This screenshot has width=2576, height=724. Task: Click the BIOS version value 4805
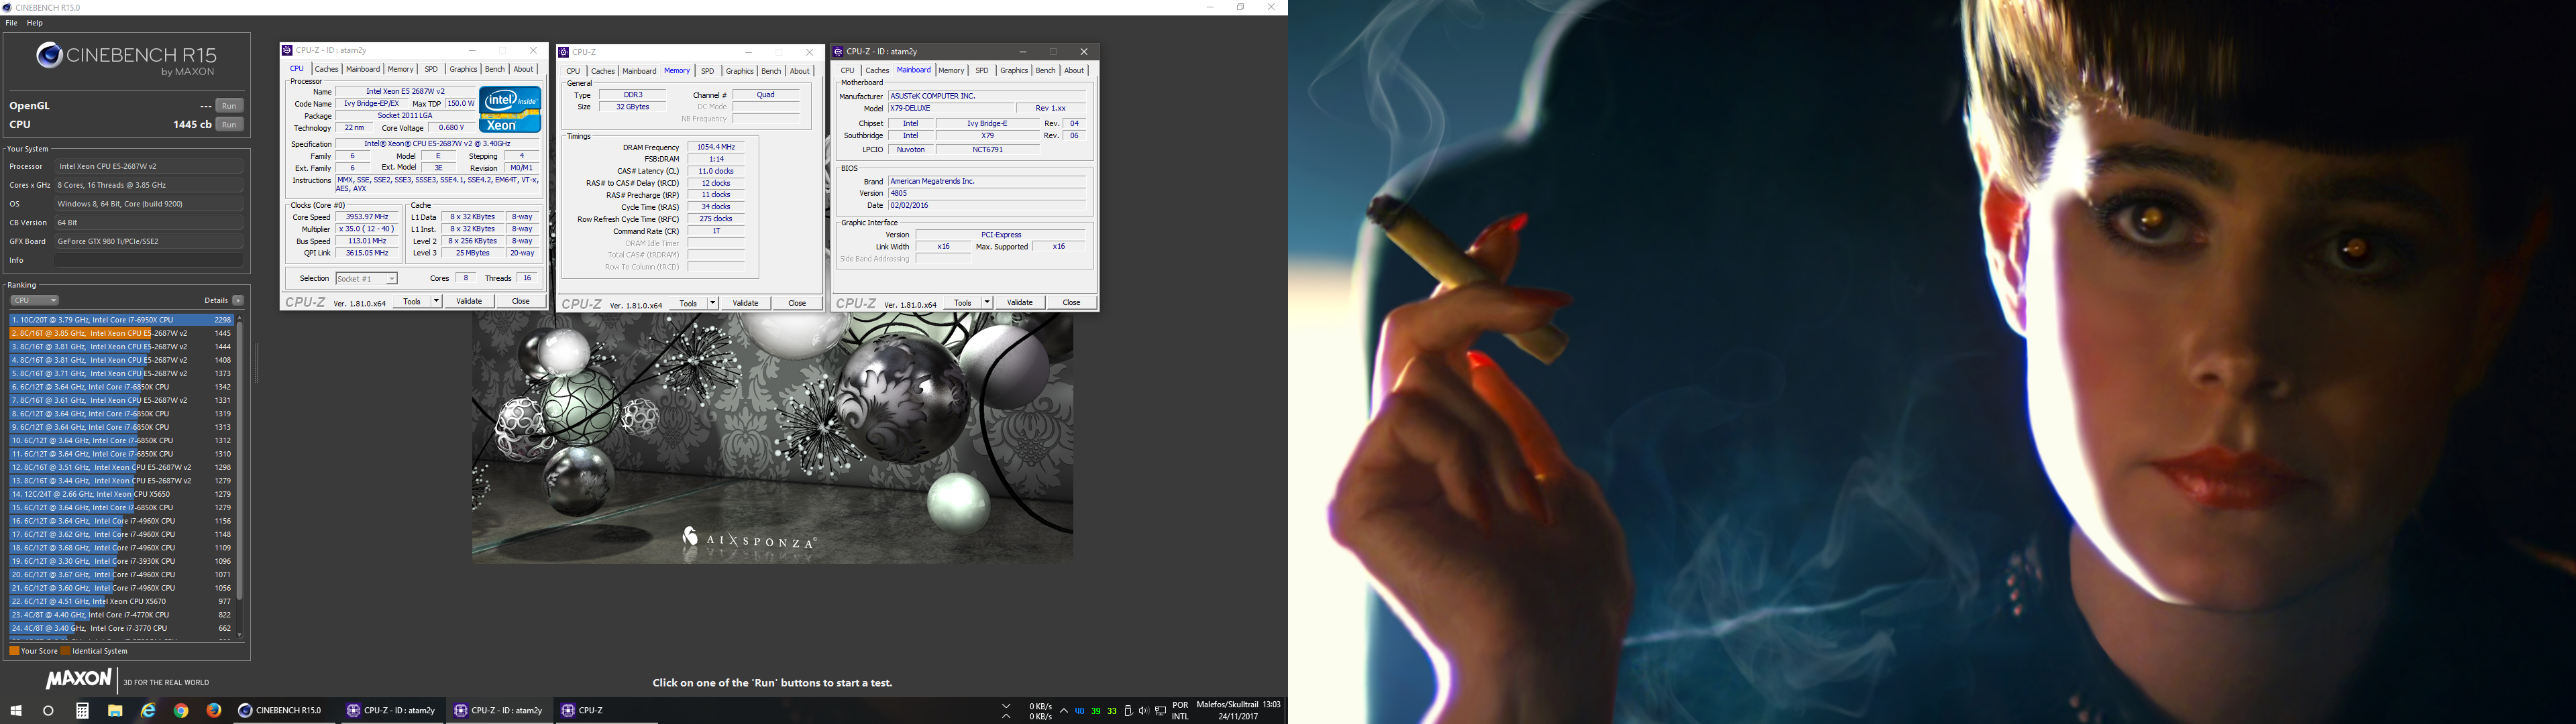pos(986,193)
